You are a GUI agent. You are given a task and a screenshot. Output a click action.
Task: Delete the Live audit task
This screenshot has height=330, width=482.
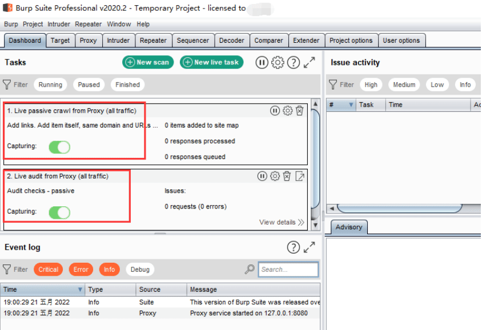coord(287,176)
